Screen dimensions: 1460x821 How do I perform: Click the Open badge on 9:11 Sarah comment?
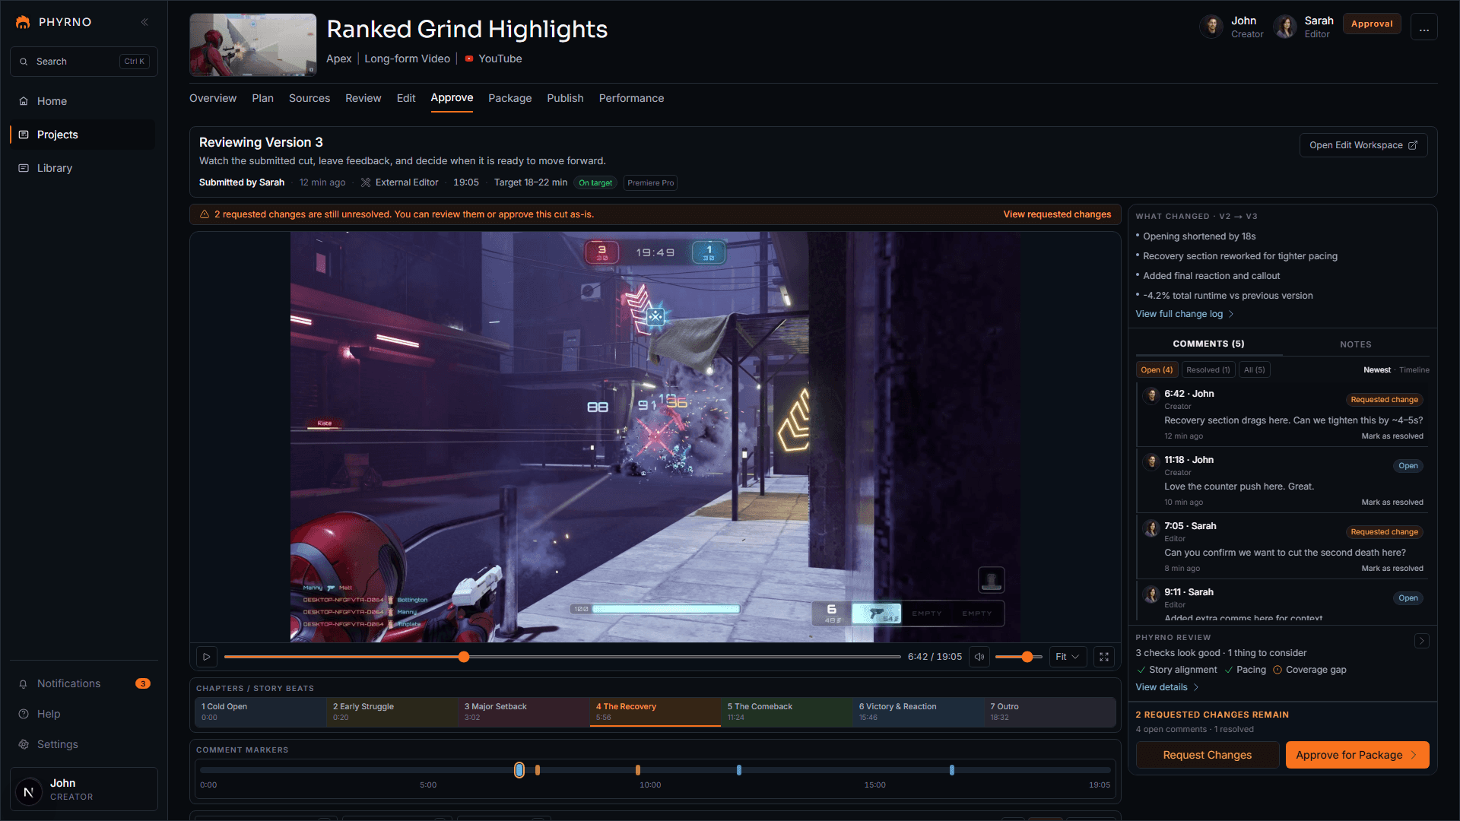(x=1408, y=598)
